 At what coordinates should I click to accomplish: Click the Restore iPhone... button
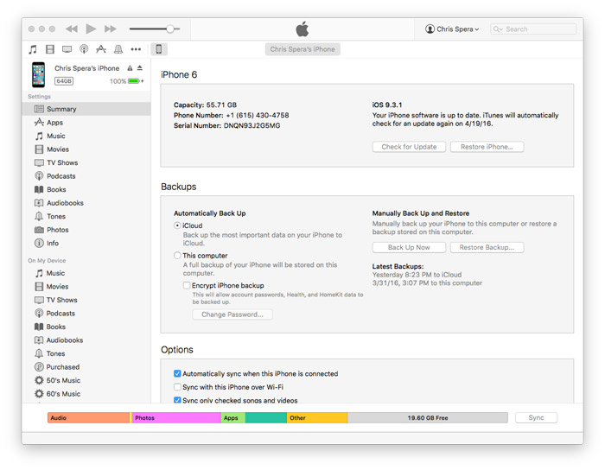pyautogui.click(x=487, y=147)
